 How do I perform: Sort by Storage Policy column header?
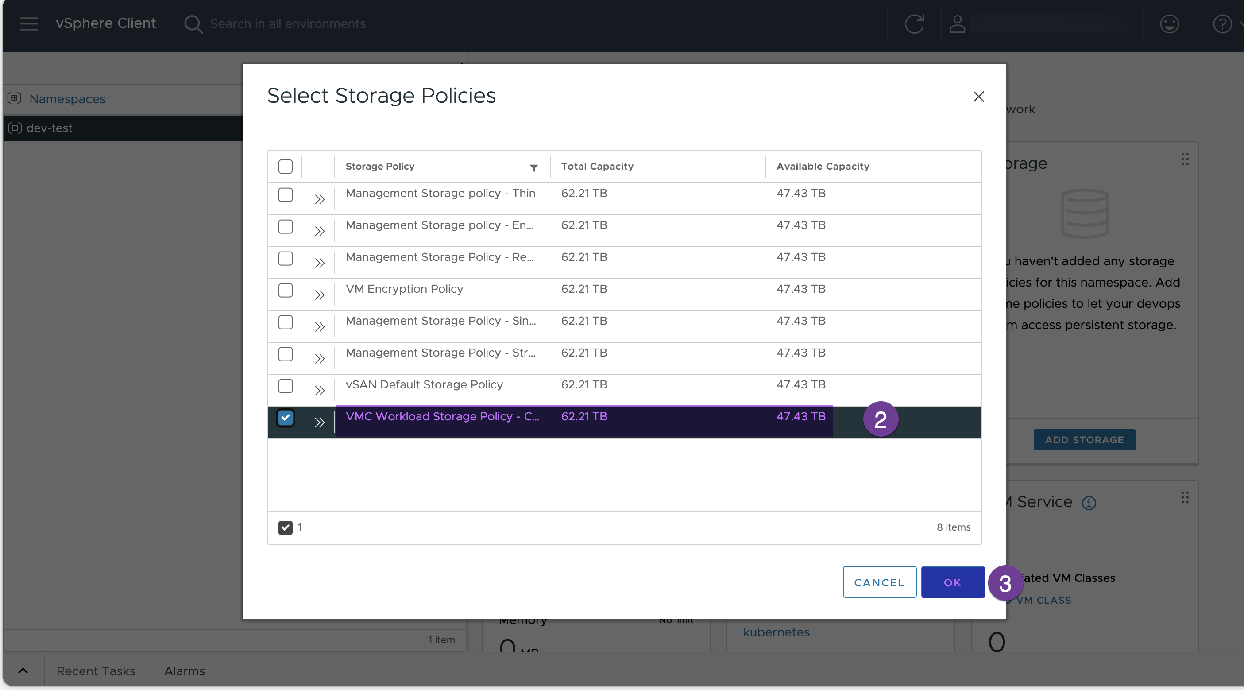[380, 166]
